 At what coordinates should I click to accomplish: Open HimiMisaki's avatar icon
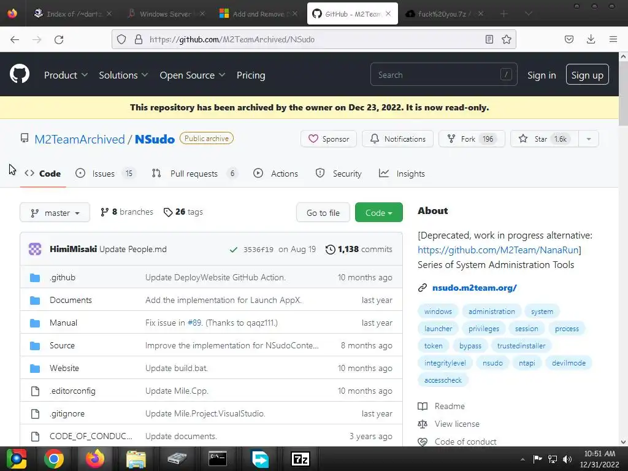[x=35, y=249]
